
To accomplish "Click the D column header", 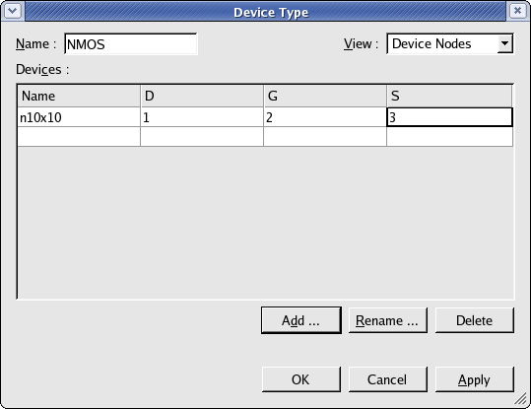I will click(x=202, y=97).
